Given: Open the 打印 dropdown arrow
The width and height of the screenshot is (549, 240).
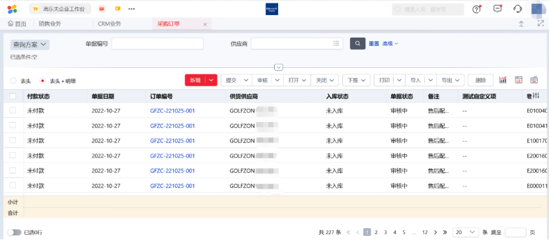Looking at the screenshot, I should pos(400,80).
